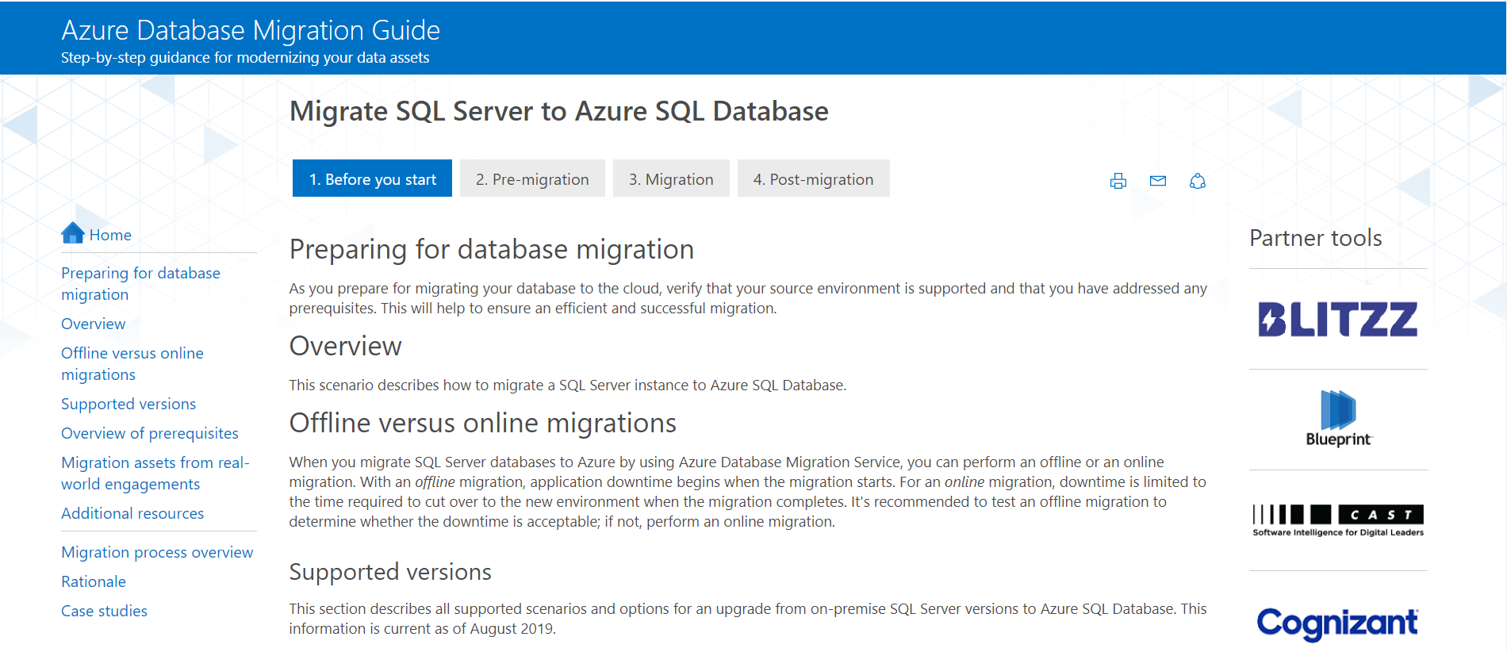This screenshot has width=1507, height=652.
Task: Click 'Preparing for database migration' sidebar link
Action: tap(140, 283)
